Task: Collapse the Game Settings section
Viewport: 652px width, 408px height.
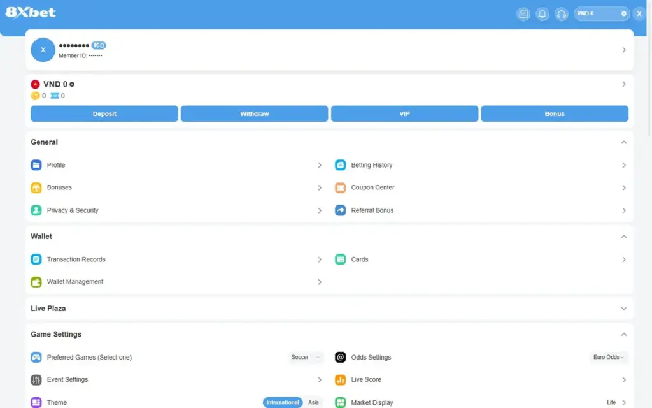Action: tap(624, 334)
